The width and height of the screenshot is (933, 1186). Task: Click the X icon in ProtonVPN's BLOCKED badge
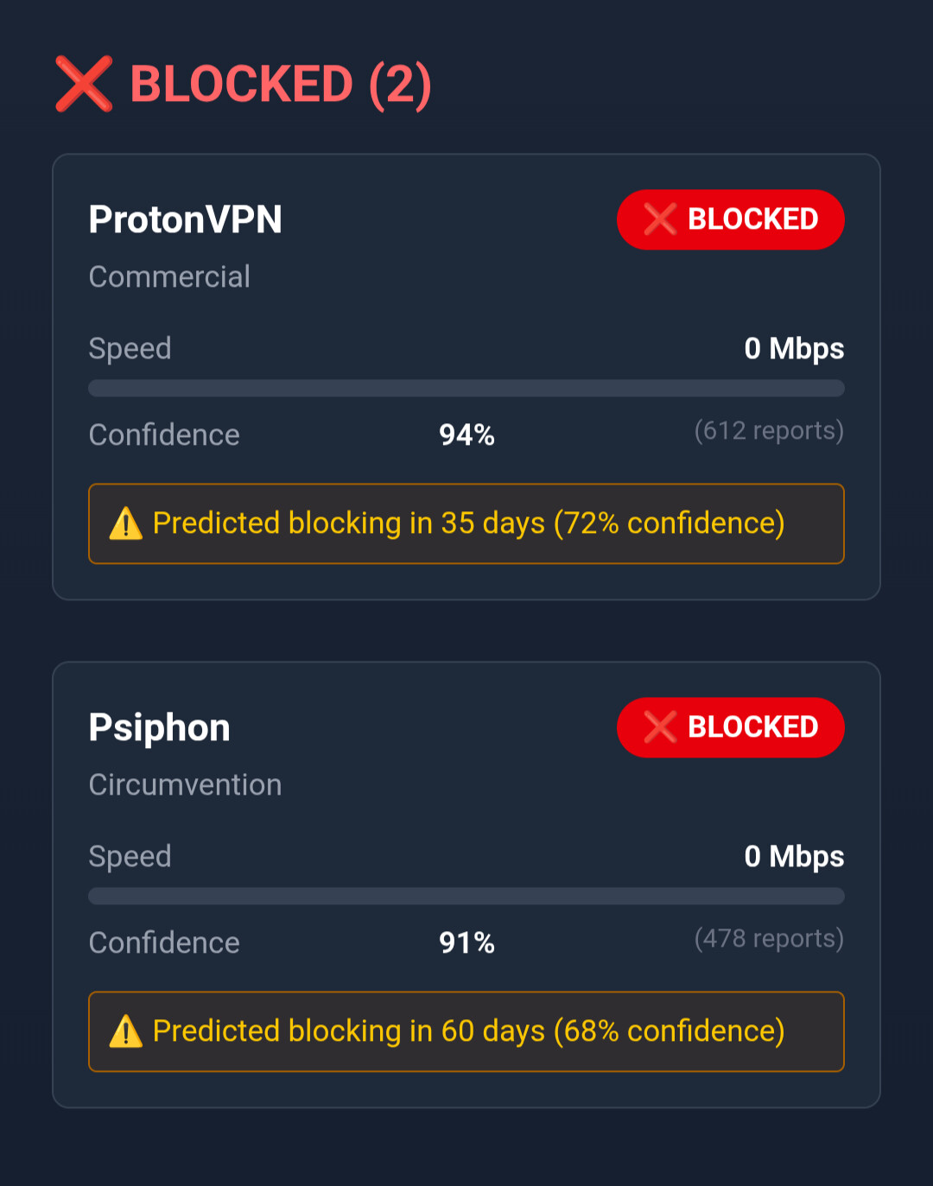tap(660, 219)
